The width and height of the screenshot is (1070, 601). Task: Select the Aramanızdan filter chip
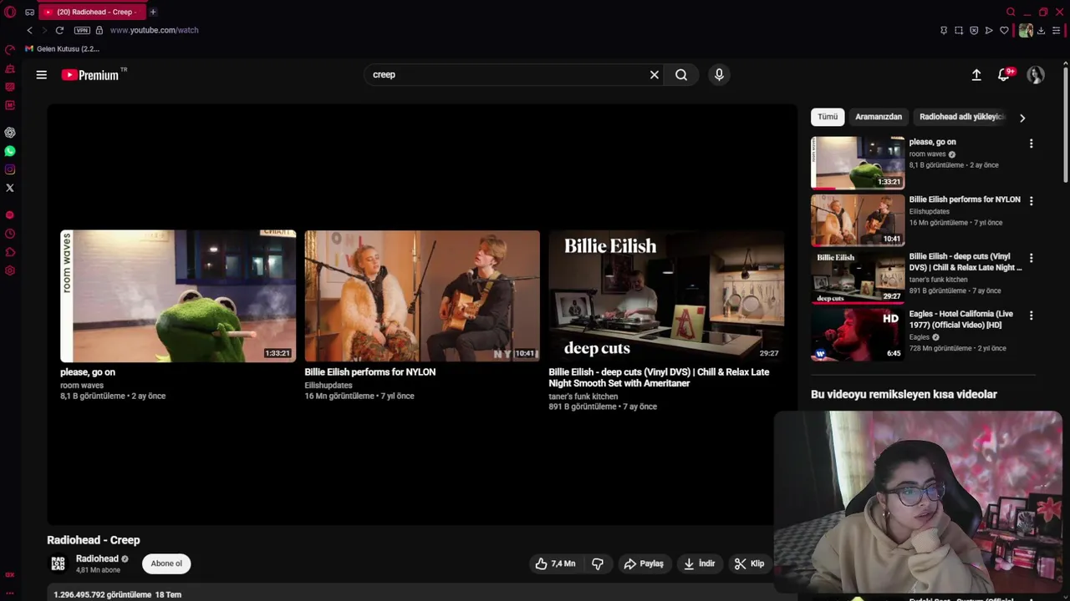coord(879,117)
